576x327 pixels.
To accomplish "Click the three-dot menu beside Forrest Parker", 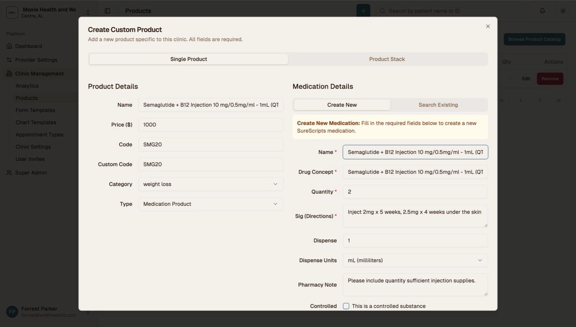I will coord(87,312).
